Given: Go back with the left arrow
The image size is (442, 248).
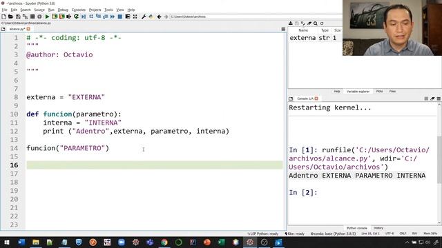Looking at the screenshot, I should (159, 17).
